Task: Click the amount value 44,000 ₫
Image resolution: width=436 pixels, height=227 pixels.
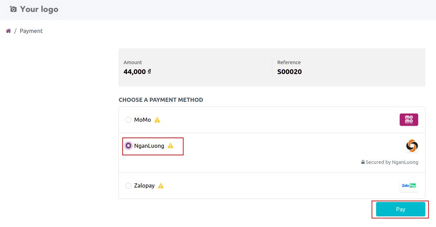Action: [x=137, y=72]
